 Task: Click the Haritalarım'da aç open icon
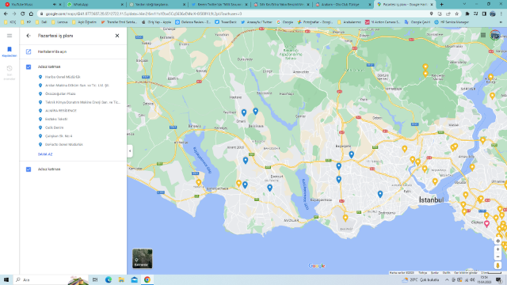coord(29,51)
